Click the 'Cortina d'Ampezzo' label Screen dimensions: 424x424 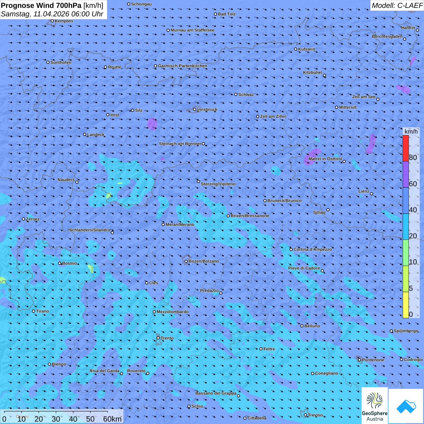[313, 249]
